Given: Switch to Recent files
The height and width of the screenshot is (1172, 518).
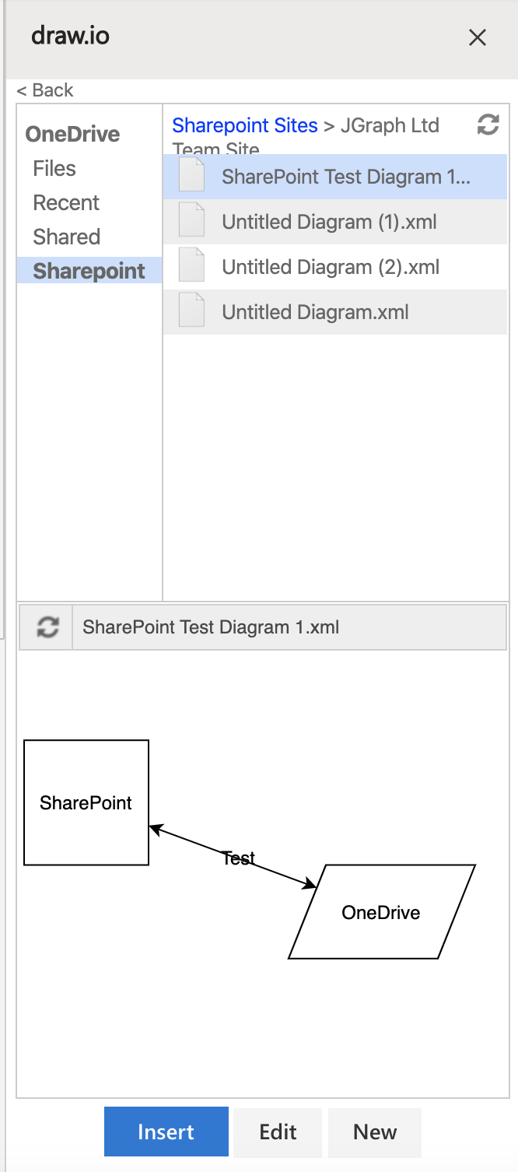Looking at the screenshot, I should [x=66, y=202].
